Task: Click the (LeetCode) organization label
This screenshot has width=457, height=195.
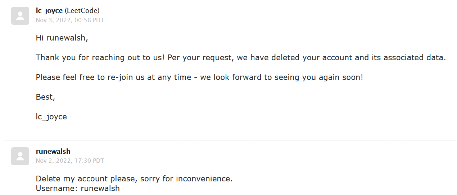Action: click(x=82, y=11)
